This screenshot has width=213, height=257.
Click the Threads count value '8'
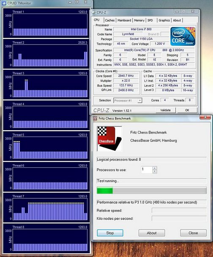(190, 100)
